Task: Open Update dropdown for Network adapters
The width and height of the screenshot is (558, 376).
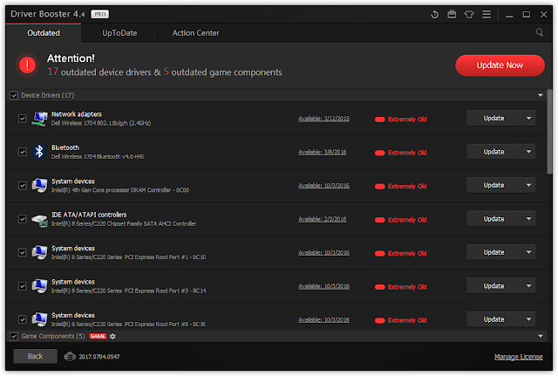Action: tap(529, 119)
